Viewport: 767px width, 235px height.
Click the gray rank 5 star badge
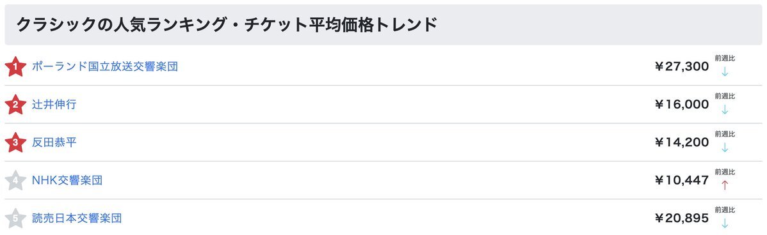15,218
